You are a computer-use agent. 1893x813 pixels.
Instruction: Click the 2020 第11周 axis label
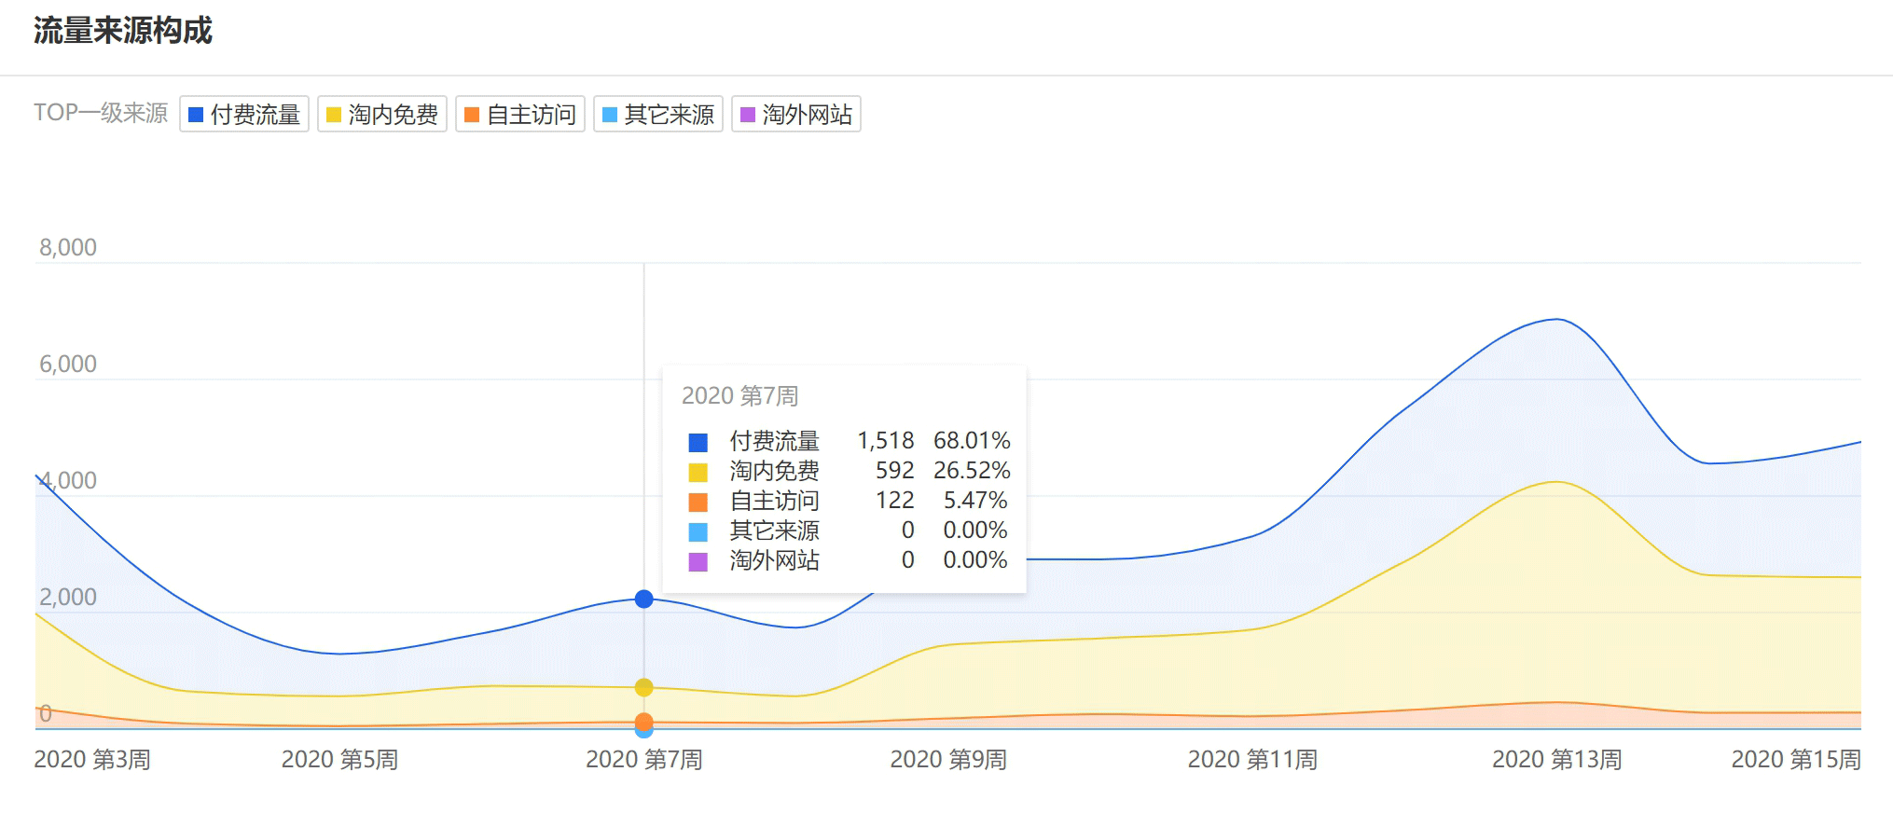point(1252,760)
